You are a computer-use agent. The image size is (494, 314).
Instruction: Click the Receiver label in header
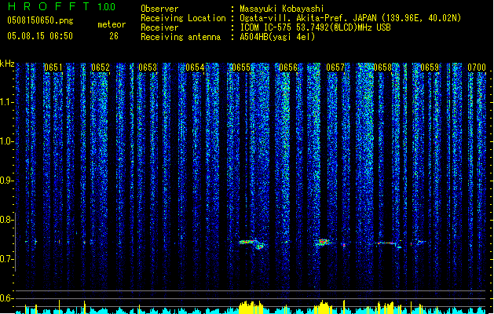tap(159, 27)
